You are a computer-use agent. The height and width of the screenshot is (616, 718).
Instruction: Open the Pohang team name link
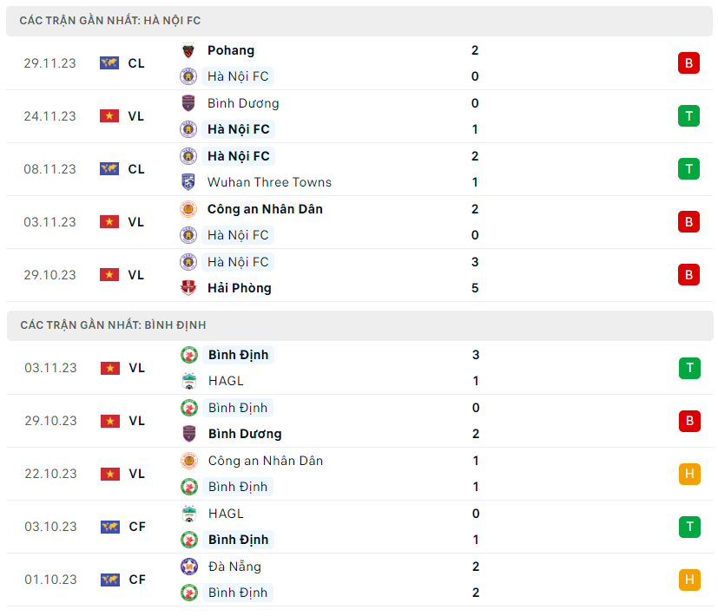pyautogui.click(x=231, y=50)
